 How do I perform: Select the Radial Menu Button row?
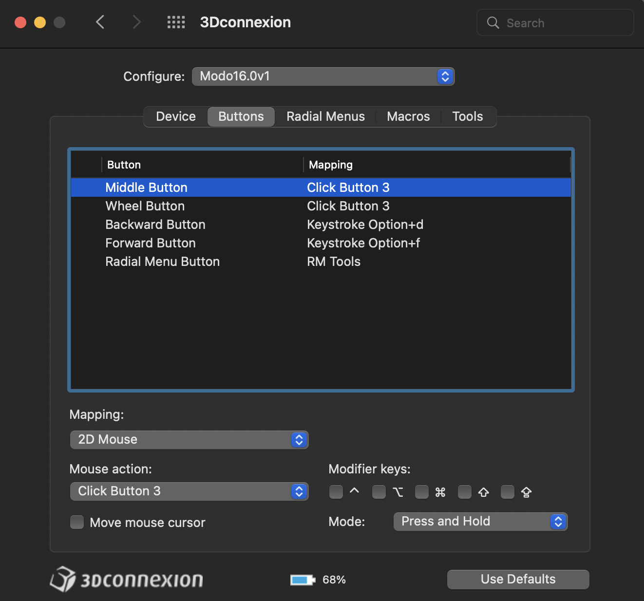pos(321,262)
